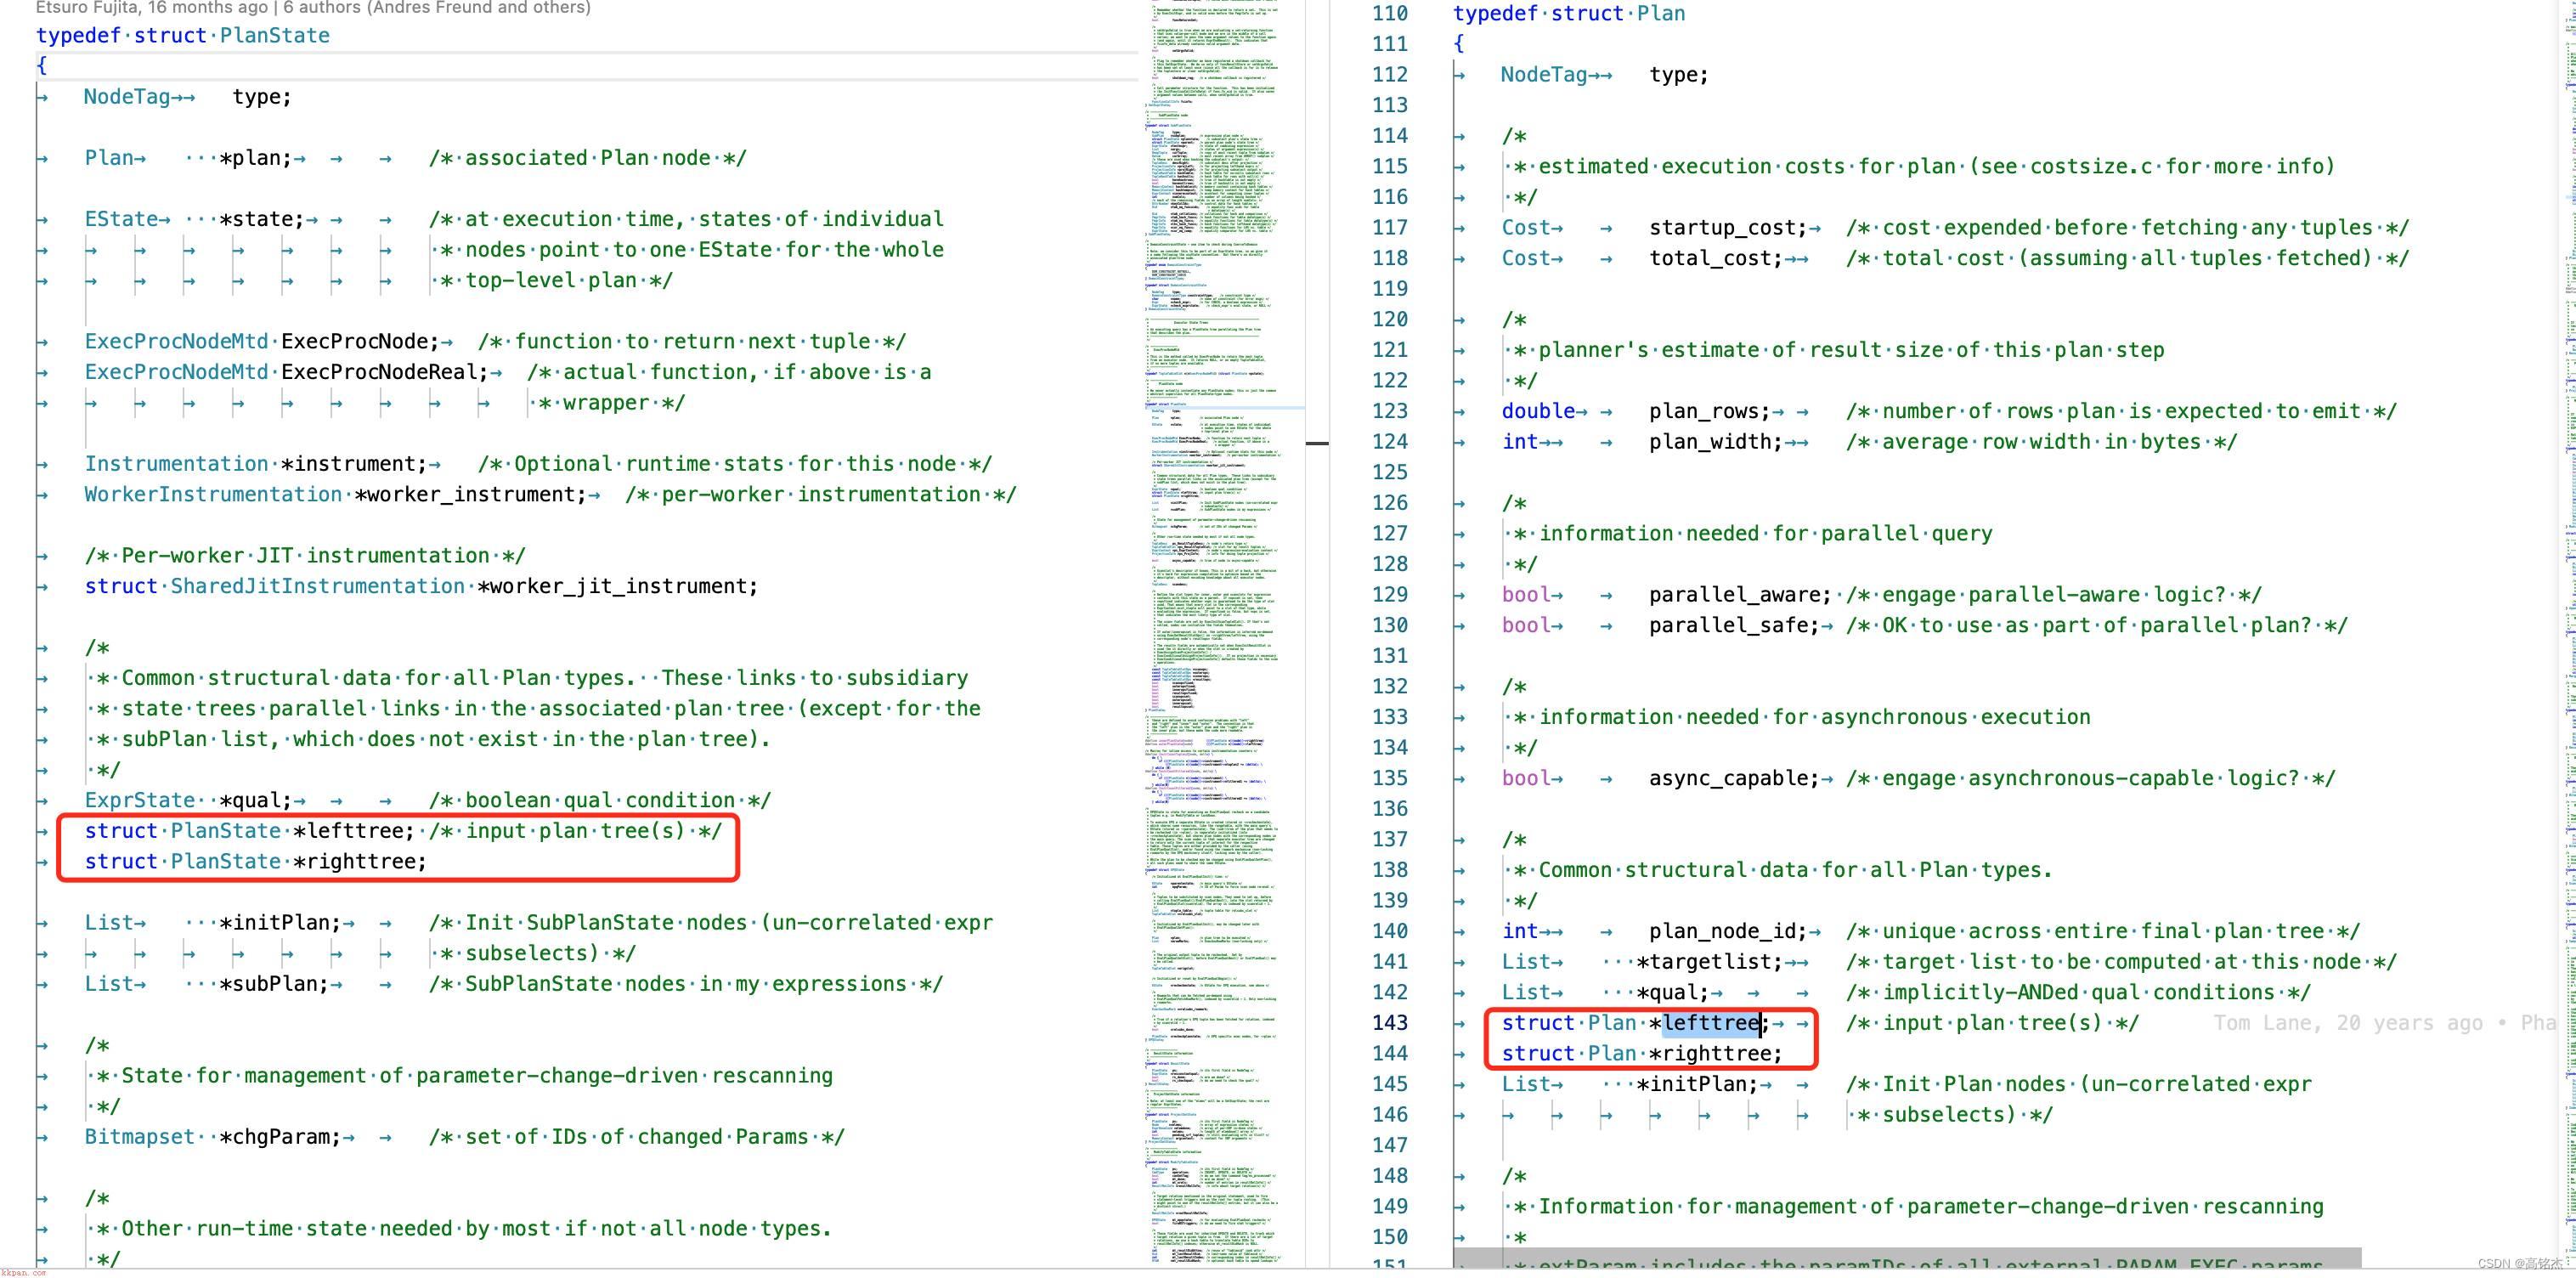Click line number 123 in the right gutter
This screenshot has width=2576, height=1278.
(x=1390, y=411)
